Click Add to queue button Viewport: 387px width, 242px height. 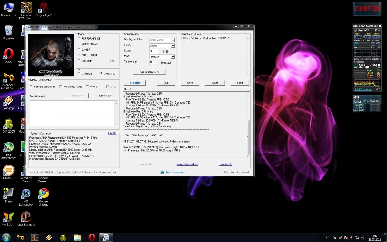click(x=149, y=72)
